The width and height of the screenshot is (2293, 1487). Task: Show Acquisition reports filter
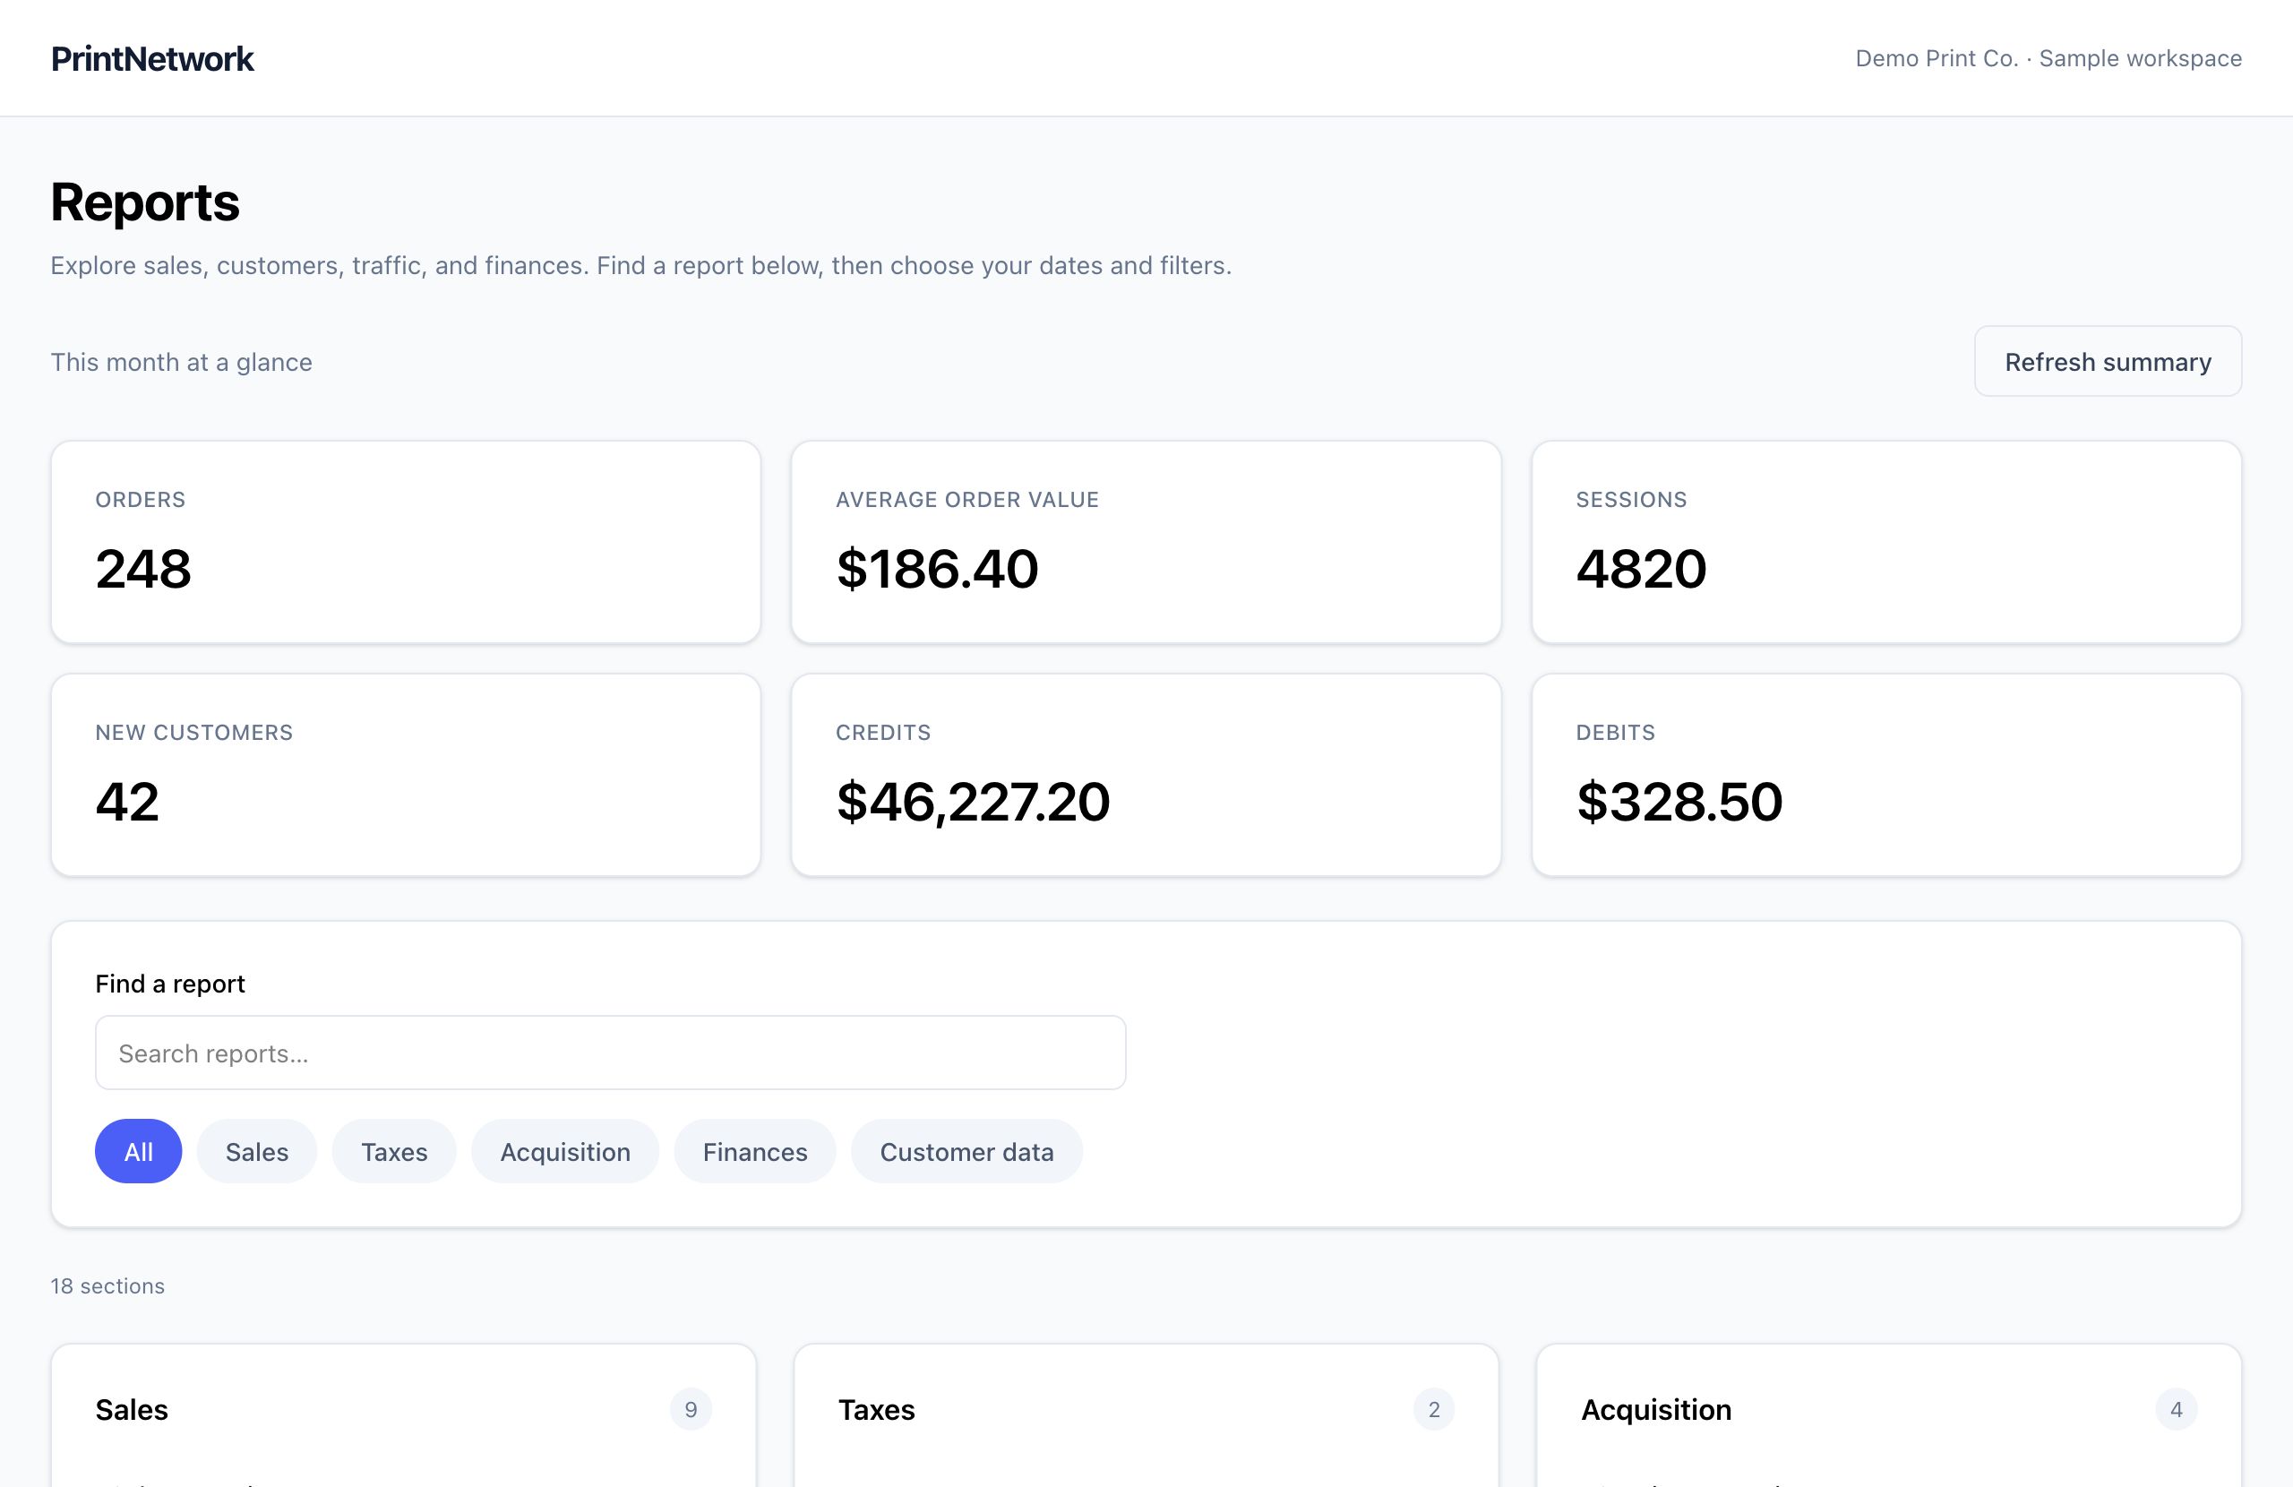(x=565, y=1151)
